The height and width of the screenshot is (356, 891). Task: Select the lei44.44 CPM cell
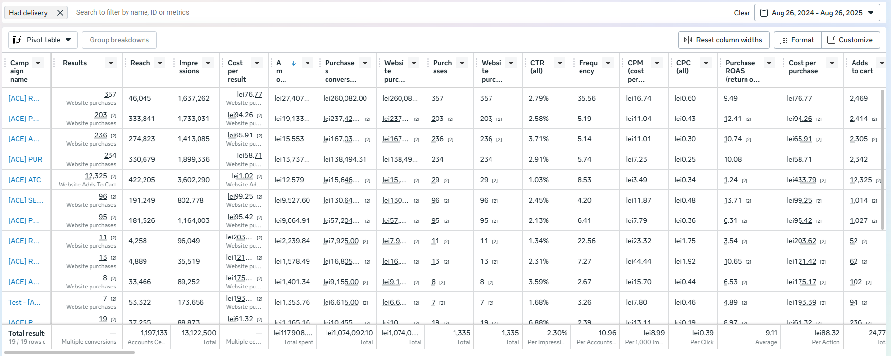[644, 261]
